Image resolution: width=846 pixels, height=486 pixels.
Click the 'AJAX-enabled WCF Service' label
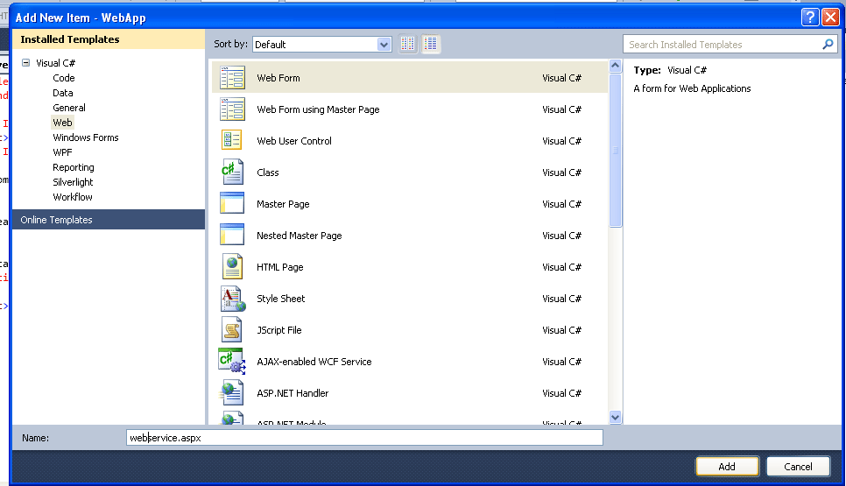point(314,362)
